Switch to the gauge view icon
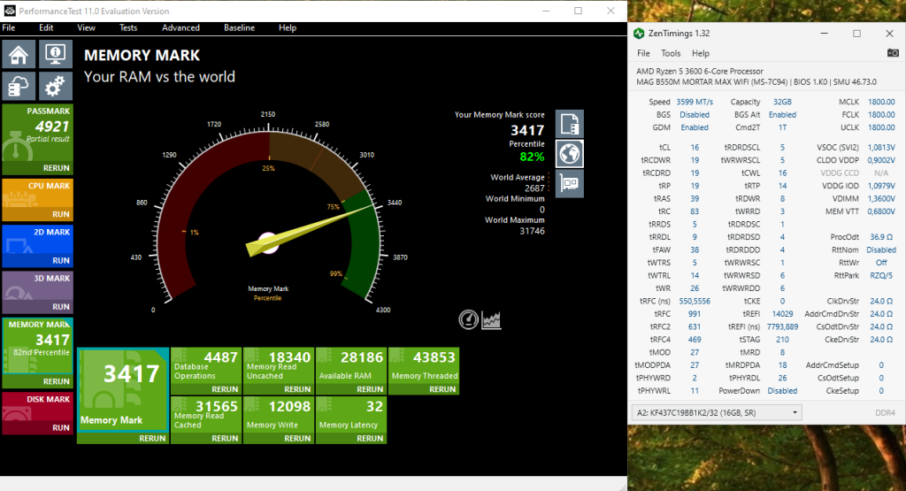Viewport: 906px width, 491px height. 469,319
